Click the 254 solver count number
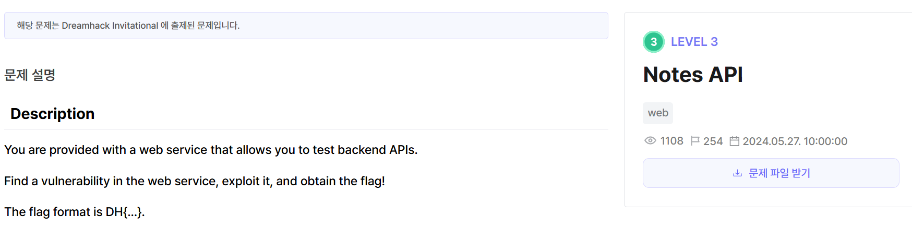Image resolution: width=912 pixels, height=227 pixels. pyautogui.click(x=713, y=141)
